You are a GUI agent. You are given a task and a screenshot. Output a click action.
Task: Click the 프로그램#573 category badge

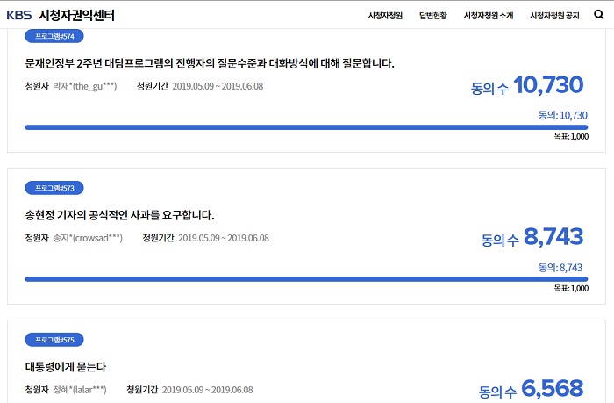point(54,188)
